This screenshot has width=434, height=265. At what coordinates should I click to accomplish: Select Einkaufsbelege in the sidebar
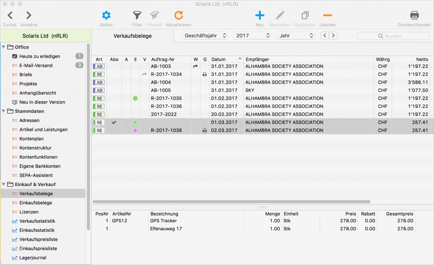pos(35,203)
